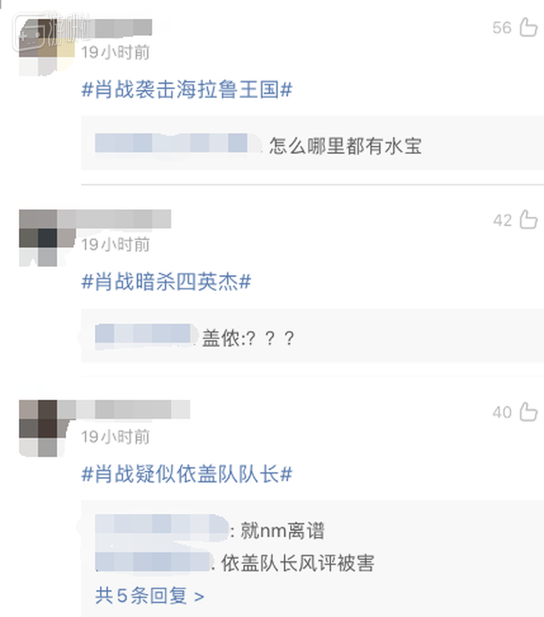This screenshot has width=544, height=617.
Task: Open reply 依盖队长风评被害
Action: click(x=297, y=563)
